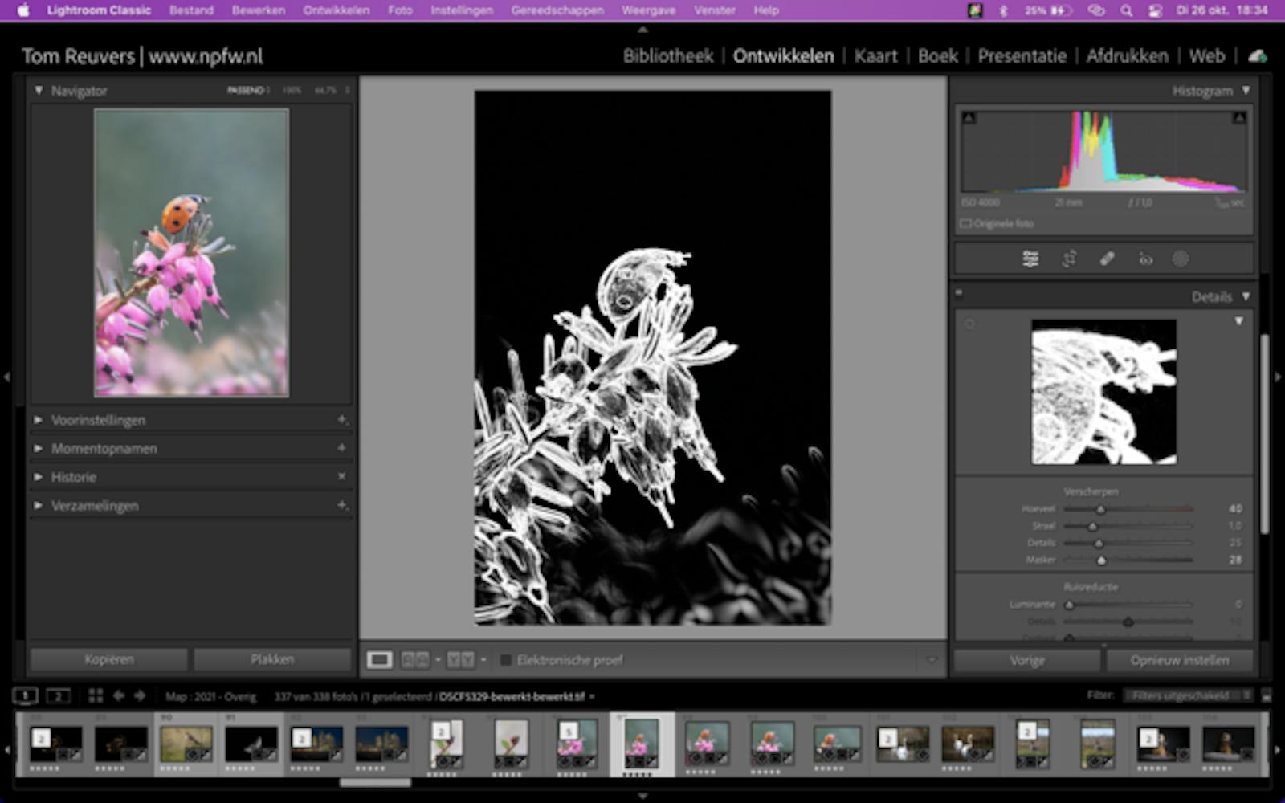Open the Edit sliders tool icon

1030,259
